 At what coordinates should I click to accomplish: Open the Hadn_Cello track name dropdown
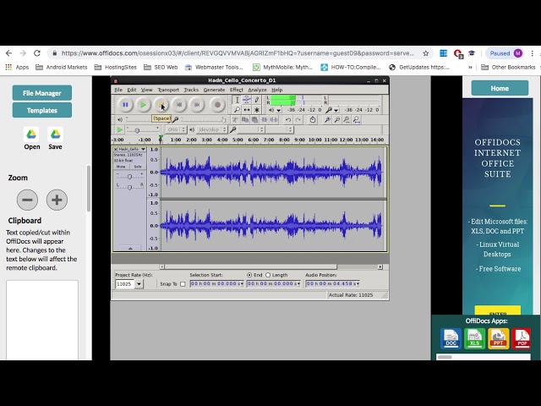pos(143,149)
